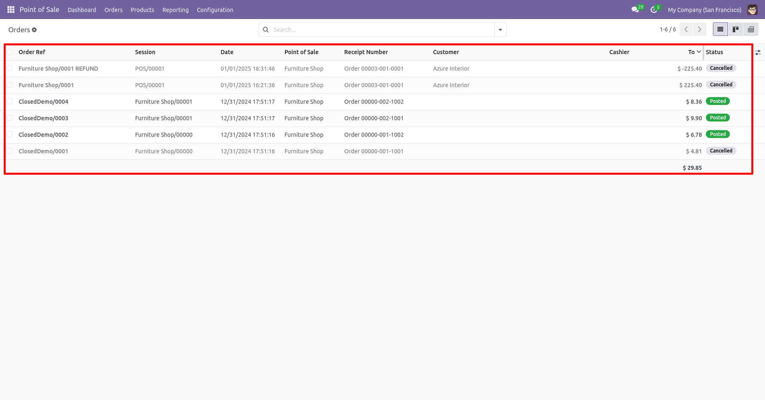Click Posted status of ClosedDemo/0004

[718, 101]
